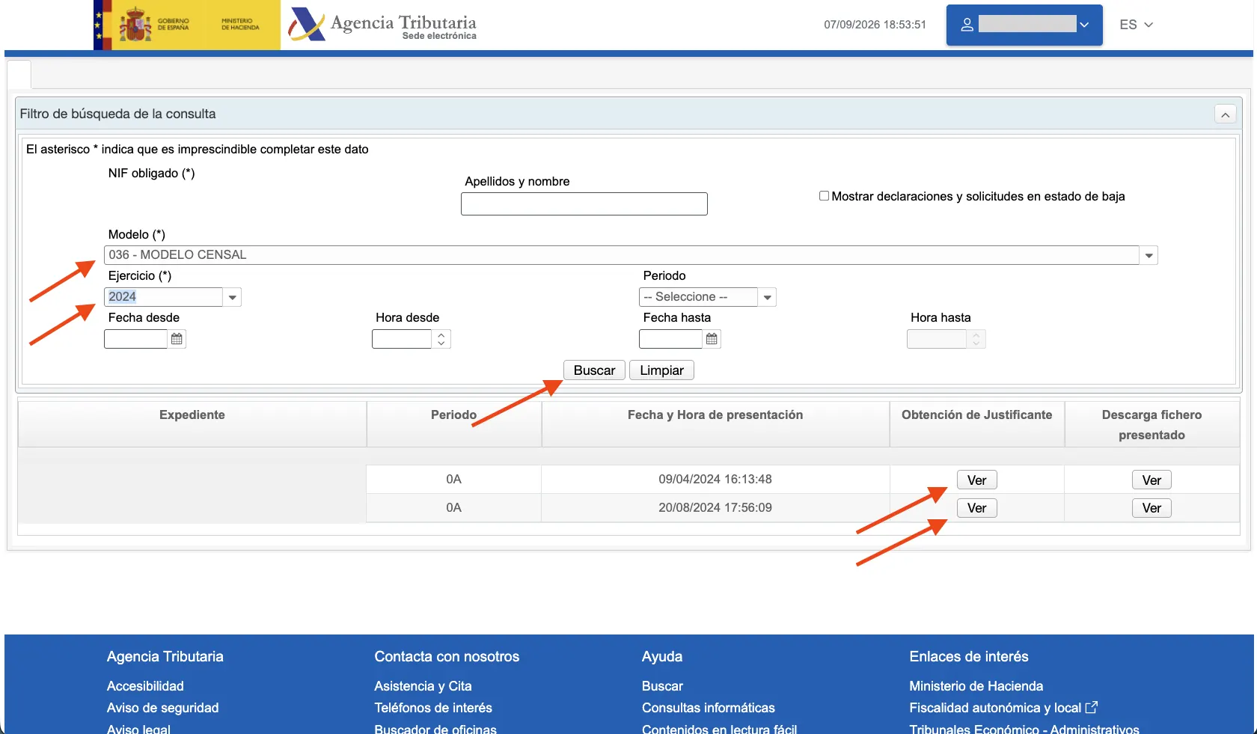Image resolution: width=1257 pixels, height=734 pixels.
Task: Click the external link icon beside Fiscalidad autonómica
Action: click(1092, 707)
